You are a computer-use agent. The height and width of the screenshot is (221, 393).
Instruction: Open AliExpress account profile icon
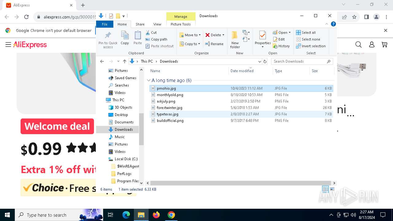[372, 45]
